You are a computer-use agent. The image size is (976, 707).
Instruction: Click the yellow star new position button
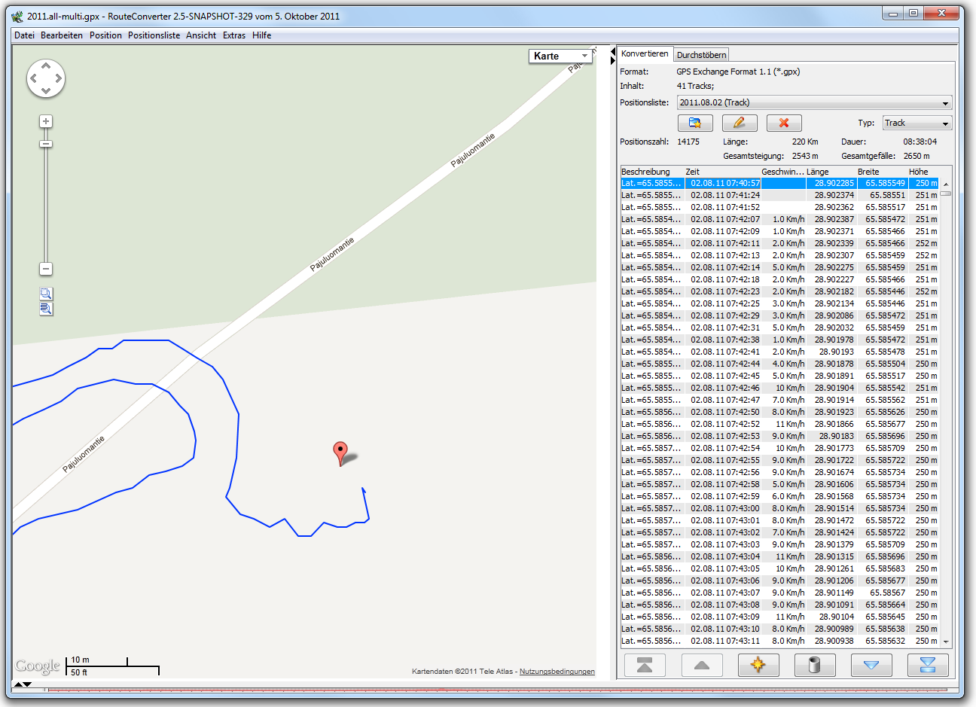coord(758,665)
